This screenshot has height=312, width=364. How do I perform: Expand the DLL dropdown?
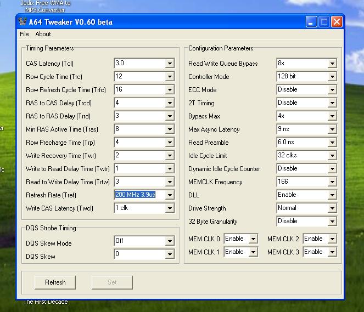click(332, 195)
